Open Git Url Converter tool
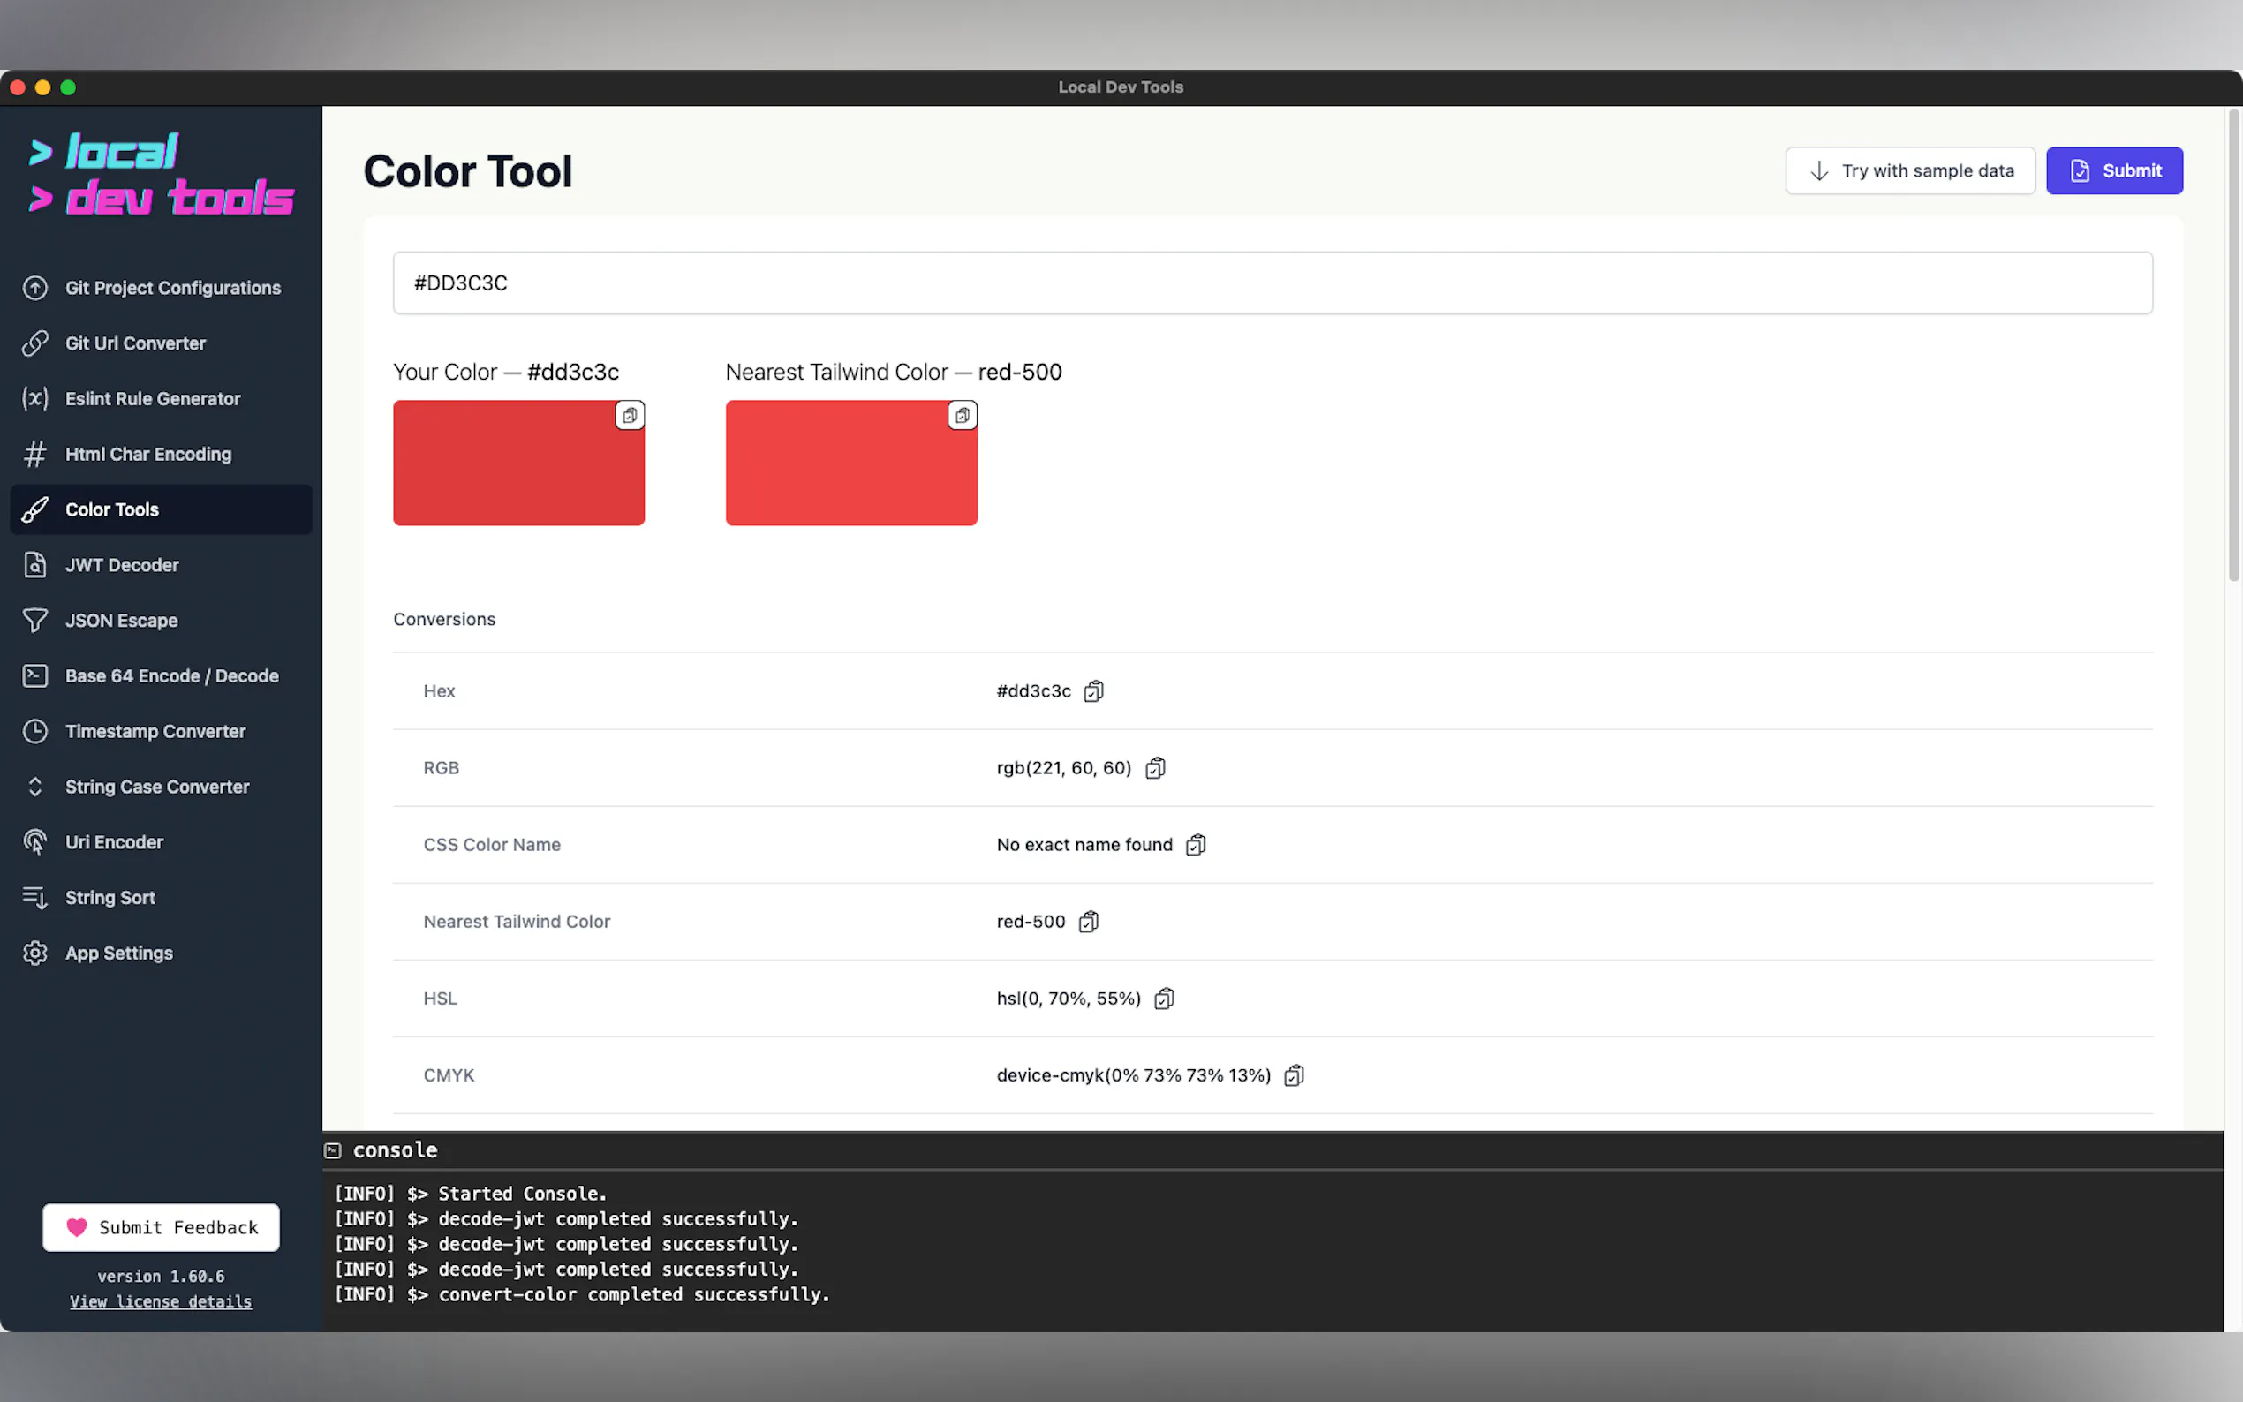 (162, 343)
